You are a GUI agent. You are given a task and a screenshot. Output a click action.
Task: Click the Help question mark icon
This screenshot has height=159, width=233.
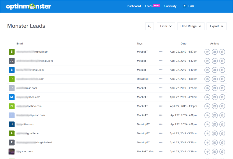click(x=184, y=6)
